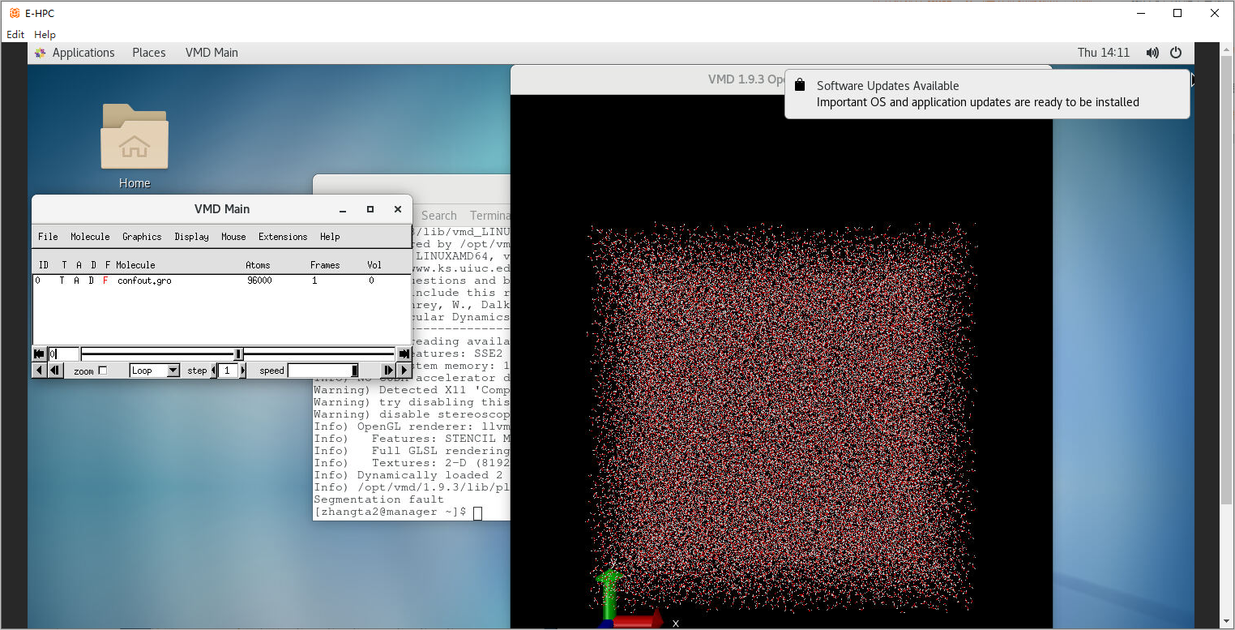The width and height of the screenshot is (1235, 630).
Task: Open Search menu in terminal window
Action: [x=438, y=216]
